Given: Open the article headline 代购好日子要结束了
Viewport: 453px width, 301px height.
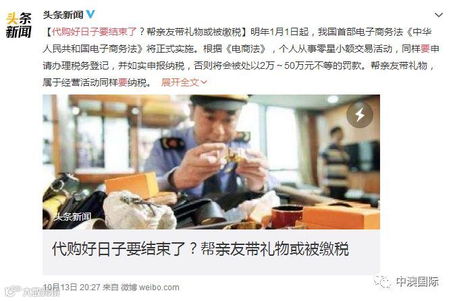Looking at the screenshot, I should point(201,249).
